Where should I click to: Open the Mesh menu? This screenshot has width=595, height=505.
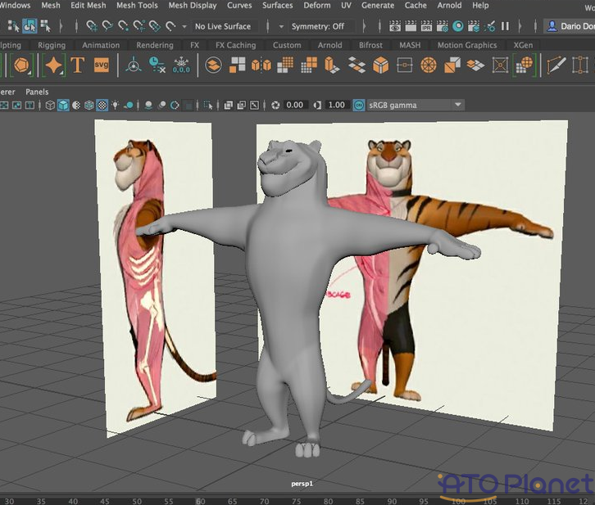pos(51,5)
